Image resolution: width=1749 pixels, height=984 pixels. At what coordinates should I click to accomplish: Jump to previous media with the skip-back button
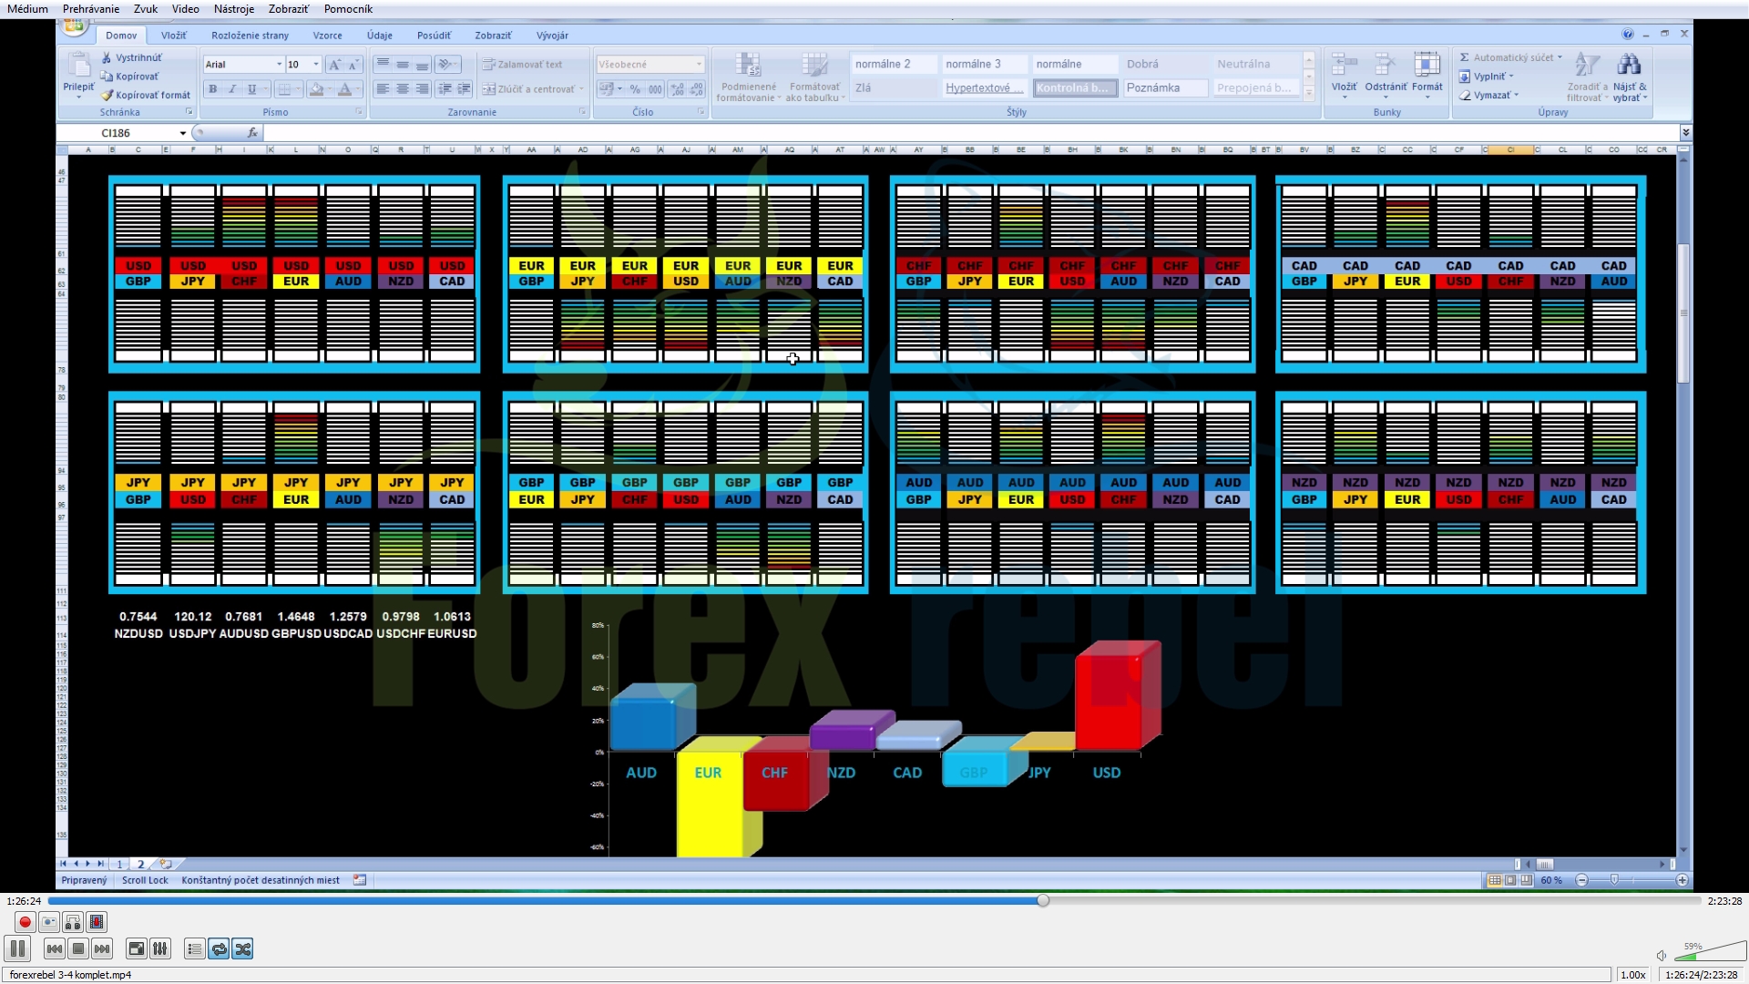pyautogui.click(x=55, y=948)
